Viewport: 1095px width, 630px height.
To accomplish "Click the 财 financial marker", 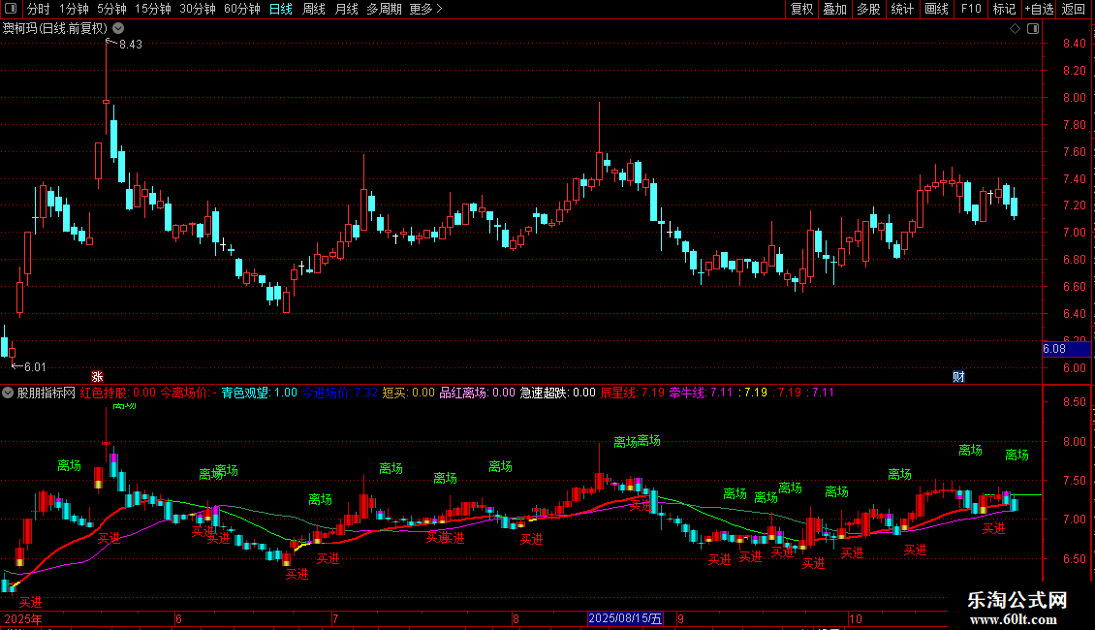I will click(x=958, y=377).
